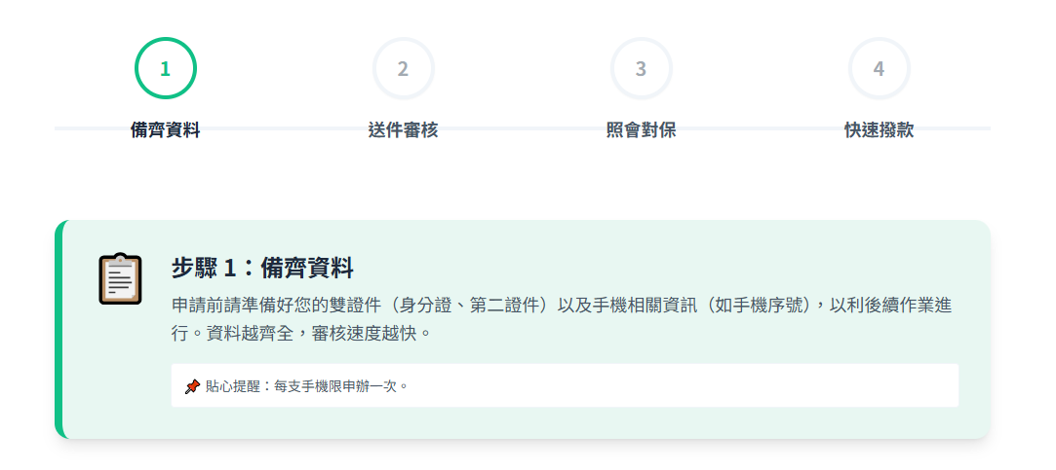Click the progress line between steps 3 and 4
The width and height of the screenshot is (1056, 470).
coord(761,128)
